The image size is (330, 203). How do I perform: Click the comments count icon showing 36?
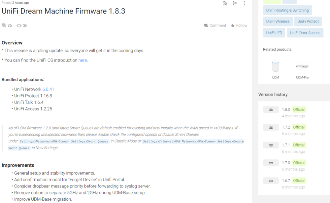pyautogui.click(x=4, y=25)
